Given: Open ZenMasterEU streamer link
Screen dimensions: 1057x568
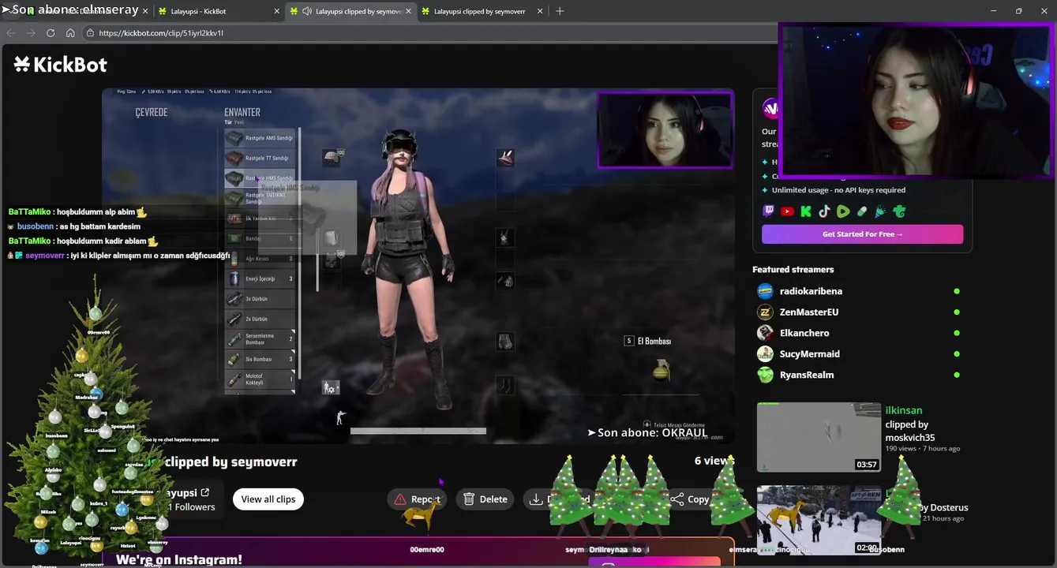Looking at the screenshot, I should point(809,312).
